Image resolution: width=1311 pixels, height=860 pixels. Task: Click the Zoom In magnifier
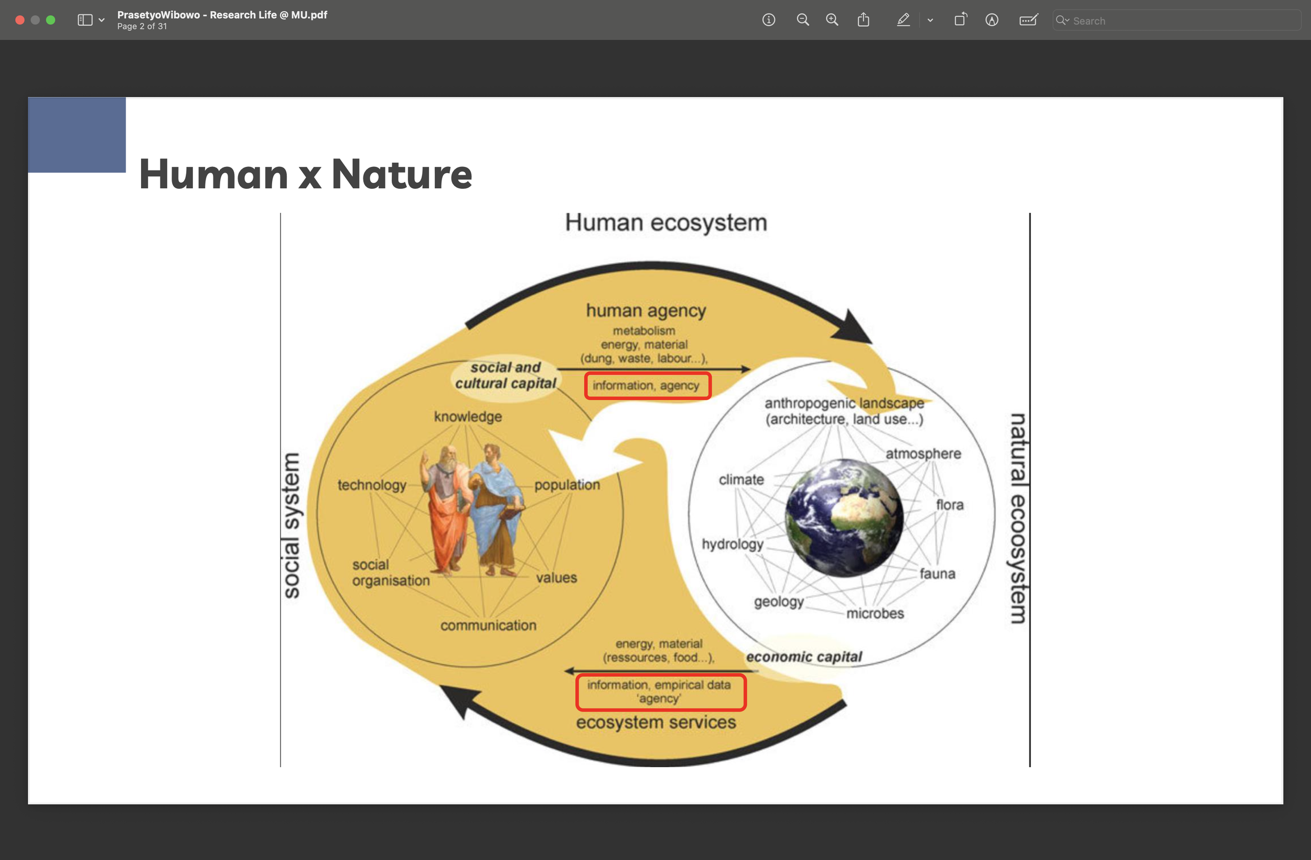coord(832,20)
